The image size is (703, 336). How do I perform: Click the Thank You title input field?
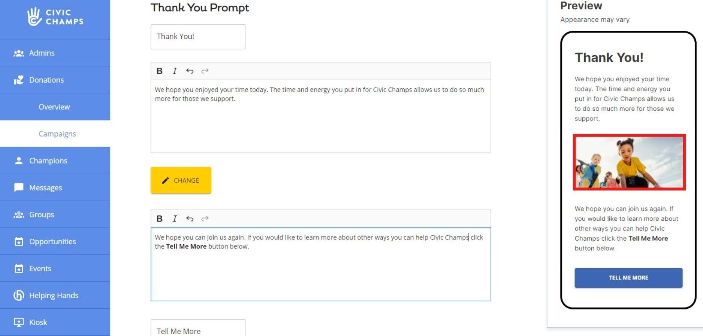click(198, 37)
